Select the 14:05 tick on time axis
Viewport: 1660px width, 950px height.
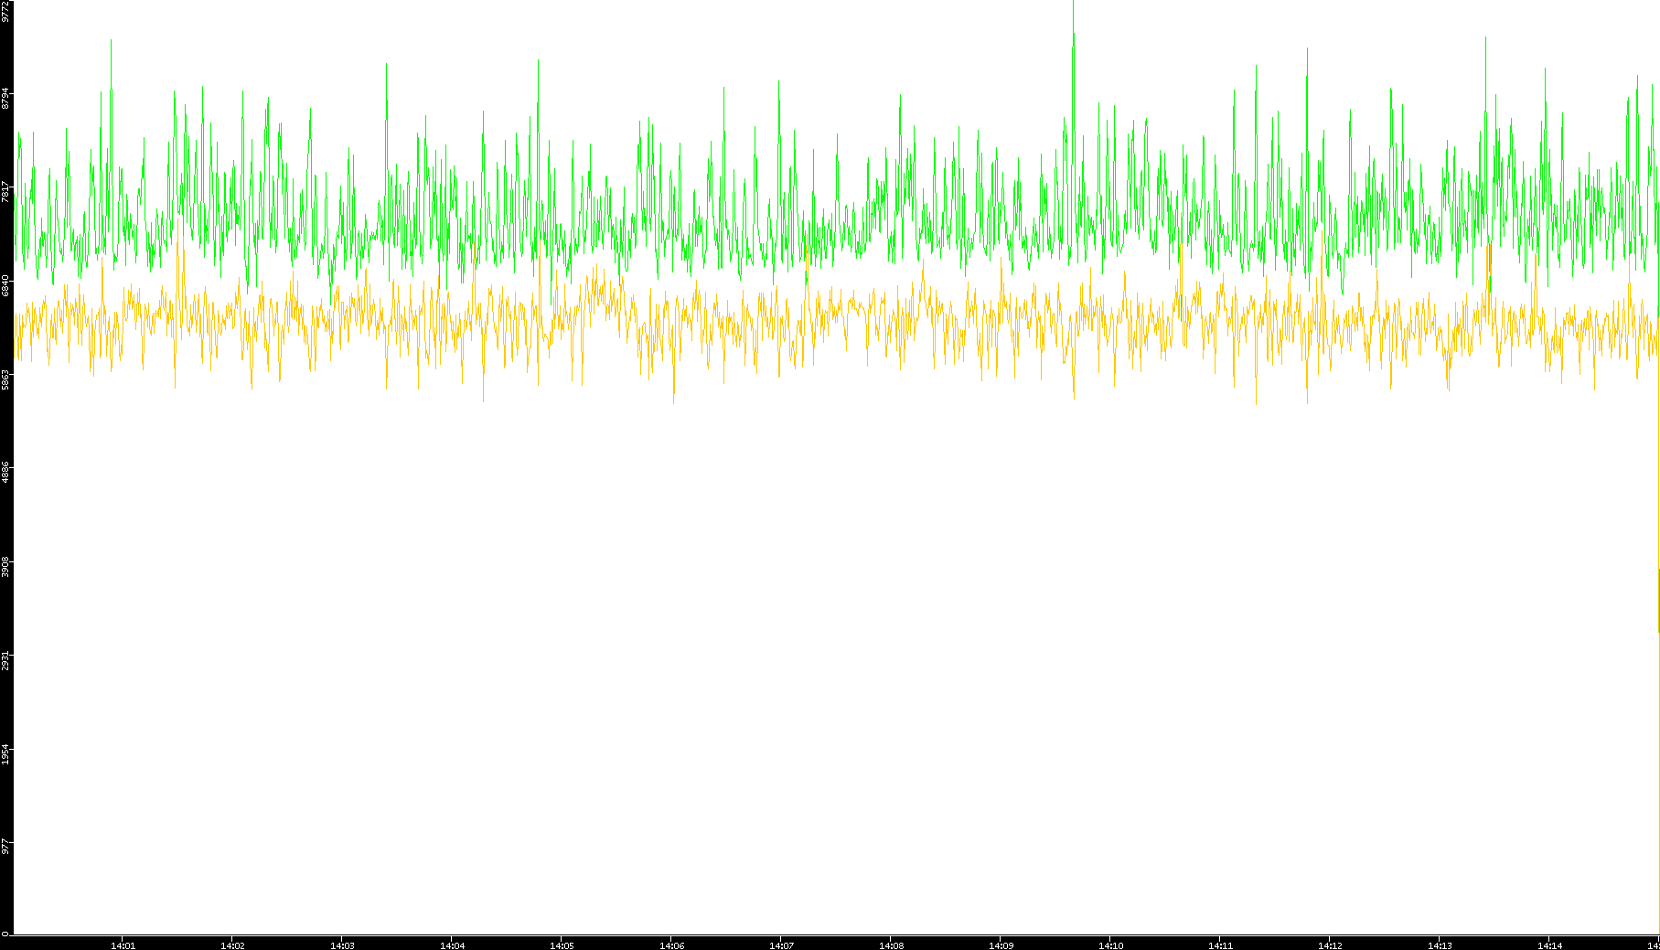tap(562, 945)
